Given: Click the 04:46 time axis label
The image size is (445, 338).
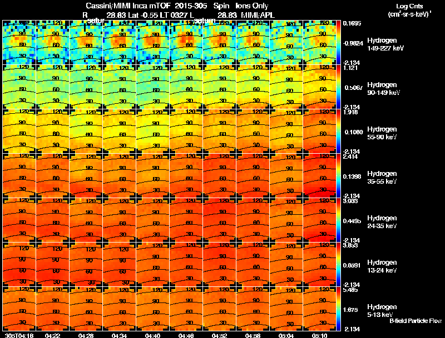Looking at the screenshot, I should (186, 335).
